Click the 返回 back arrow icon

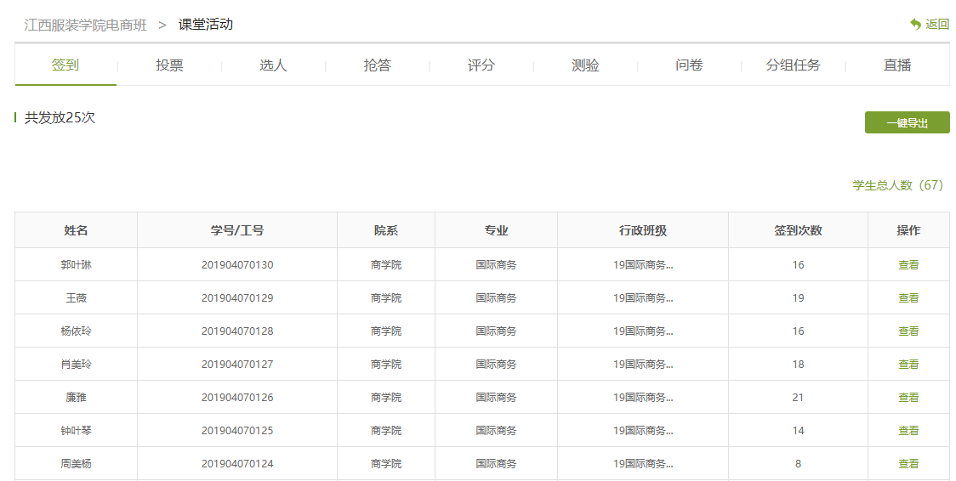[x=915, y=25]
